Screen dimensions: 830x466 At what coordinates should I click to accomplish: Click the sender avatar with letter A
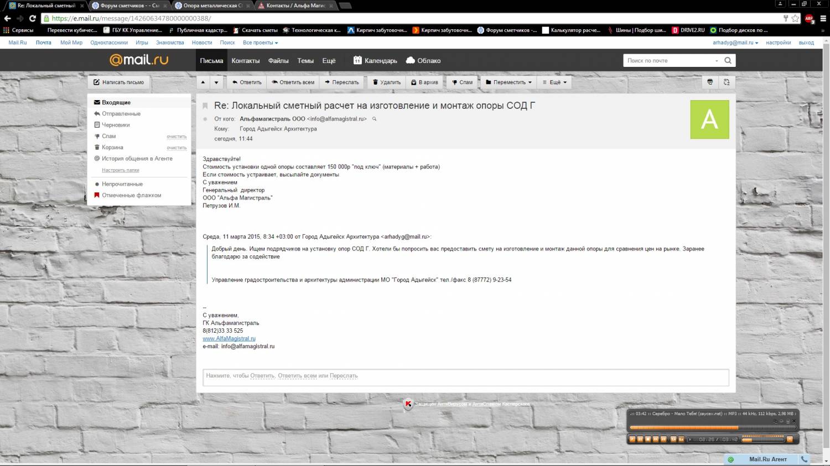click(x=709, y=119)
